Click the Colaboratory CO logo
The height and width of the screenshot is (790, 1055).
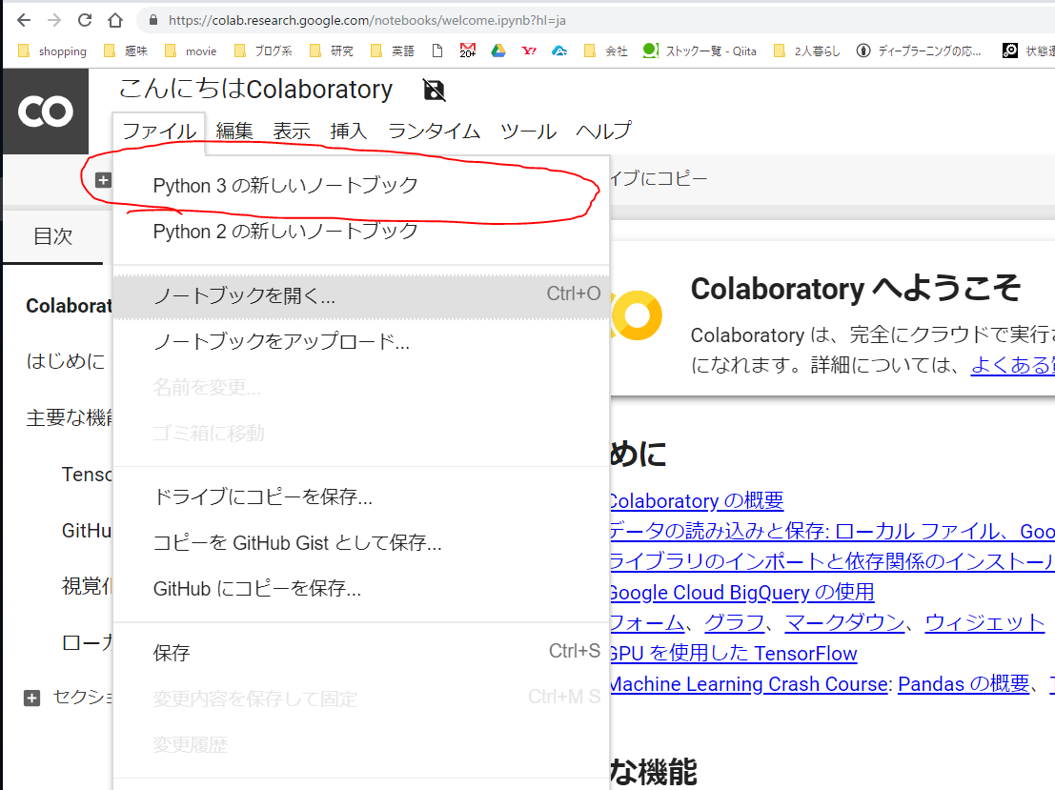[45, 112]
